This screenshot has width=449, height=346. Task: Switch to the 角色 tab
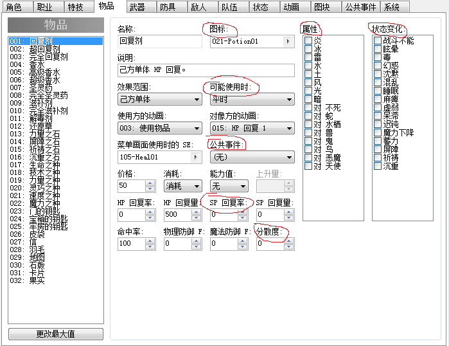pyautogui.click(x=17, y=7)
